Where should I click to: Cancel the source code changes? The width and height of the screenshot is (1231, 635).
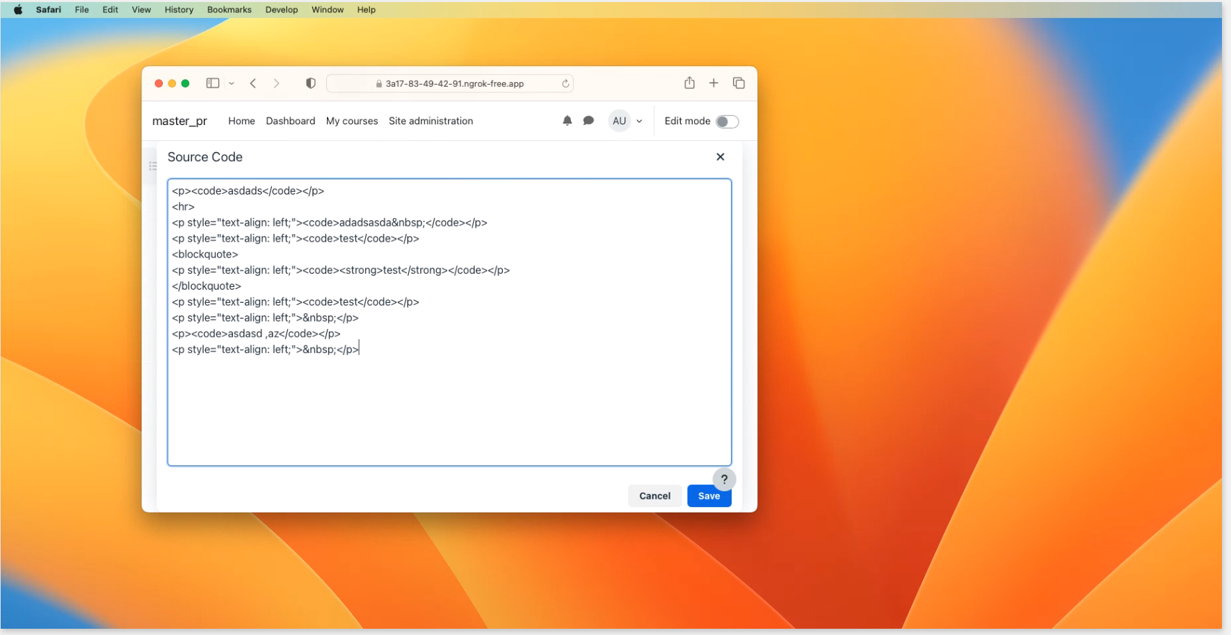coord(654,496)
